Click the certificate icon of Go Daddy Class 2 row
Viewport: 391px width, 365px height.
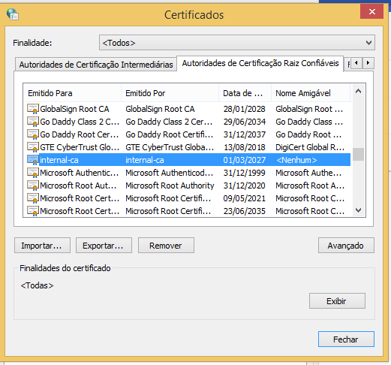tap(33, 122)
